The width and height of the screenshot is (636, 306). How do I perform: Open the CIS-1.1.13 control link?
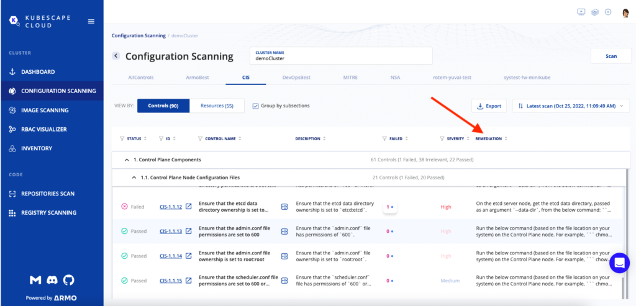tap(171, 232)
